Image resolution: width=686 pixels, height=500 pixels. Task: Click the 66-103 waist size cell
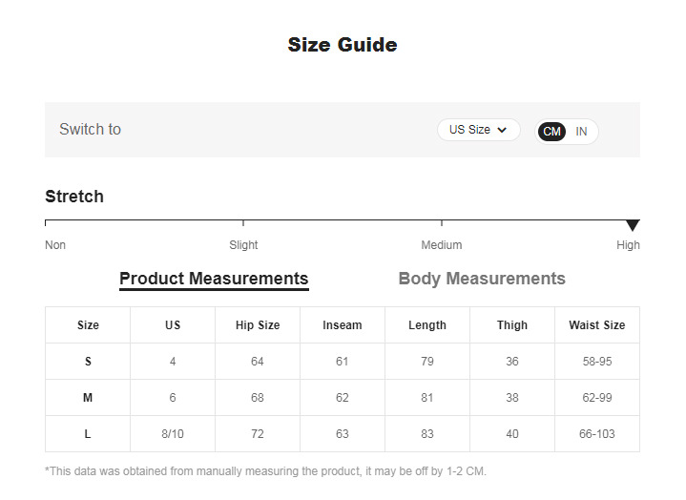[597, 434]
